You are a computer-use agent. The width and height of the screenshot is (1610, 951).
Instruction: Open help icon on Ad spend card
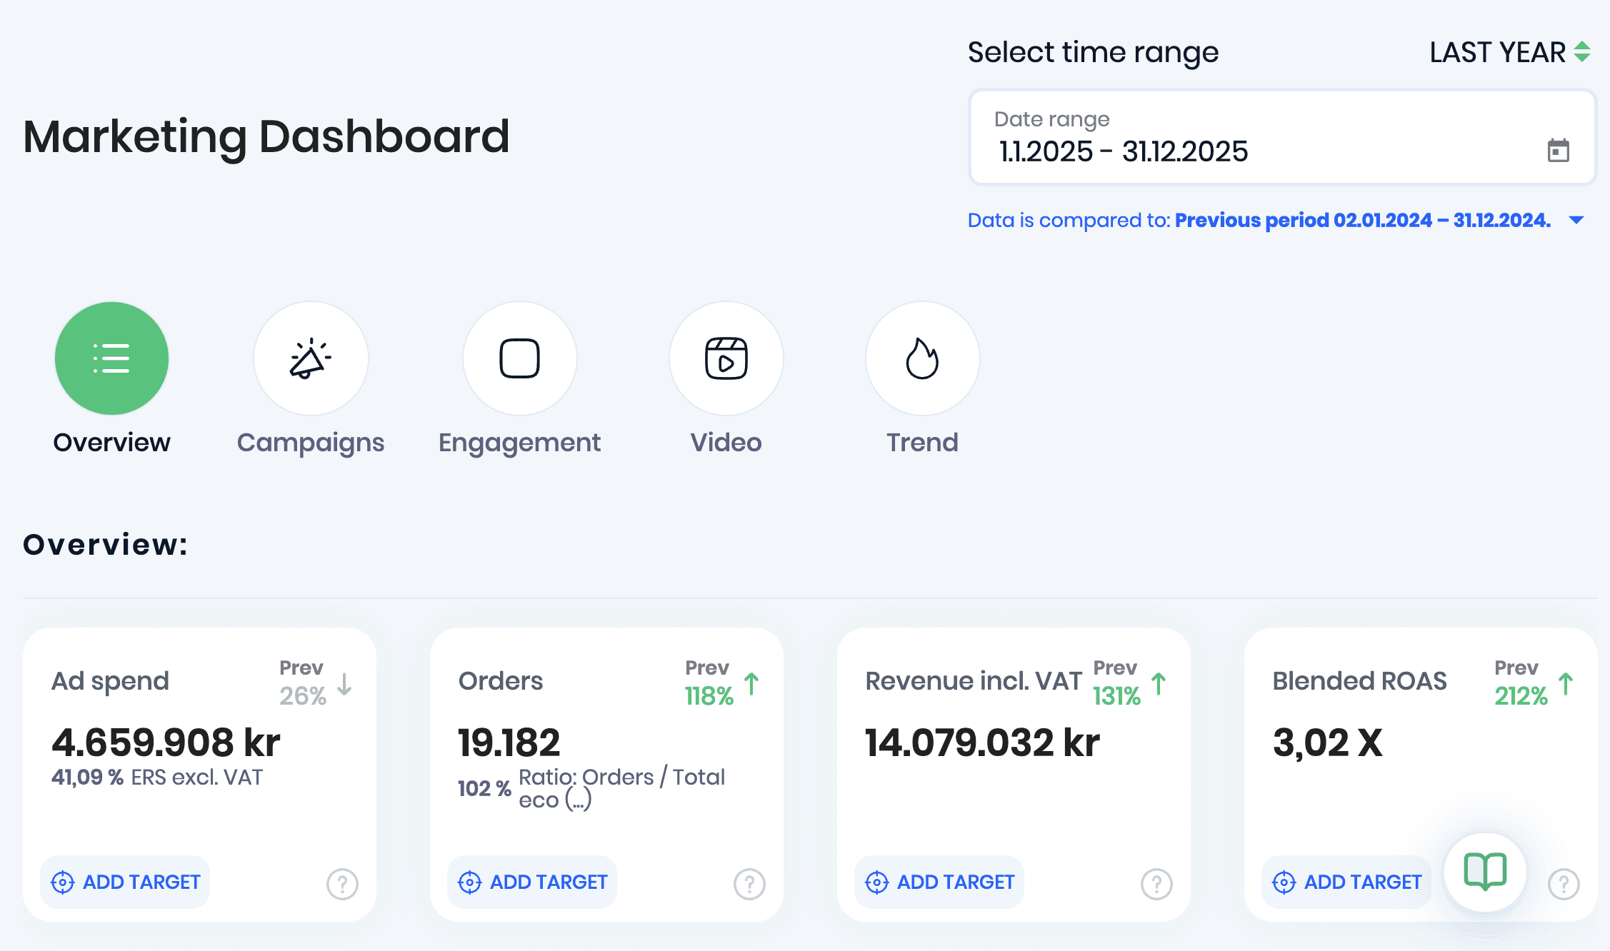click(x=342, y=884)
